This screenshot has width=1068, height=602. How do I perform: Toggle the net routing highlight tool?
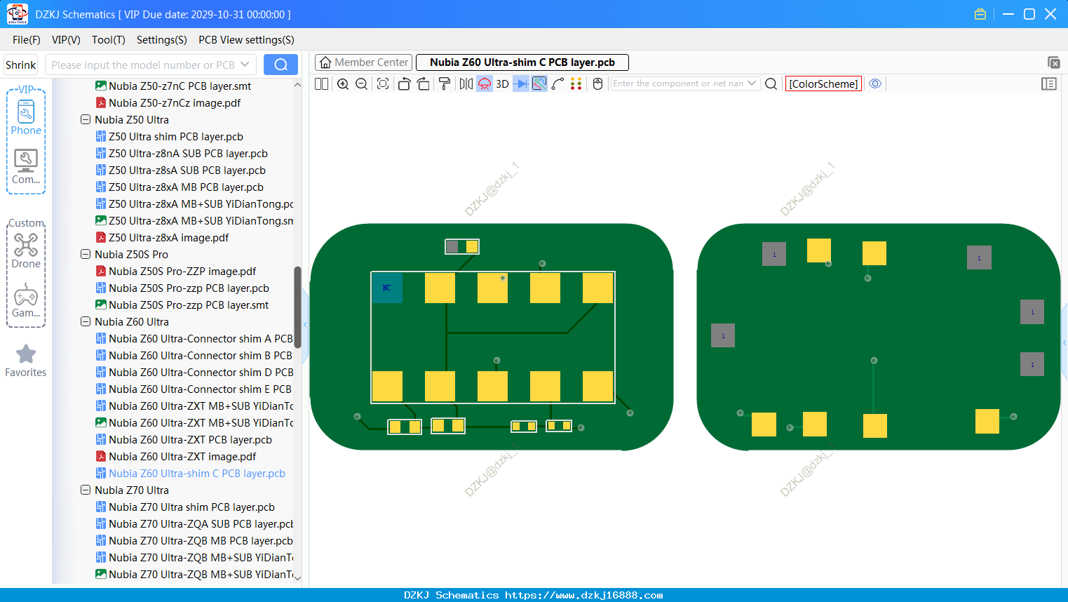539,83
